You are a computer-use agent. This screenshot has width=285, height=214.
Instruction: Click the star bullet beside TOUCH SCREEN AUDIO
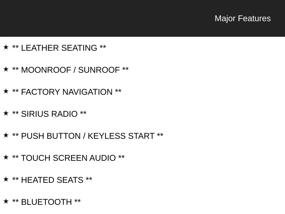coord(6,157)
